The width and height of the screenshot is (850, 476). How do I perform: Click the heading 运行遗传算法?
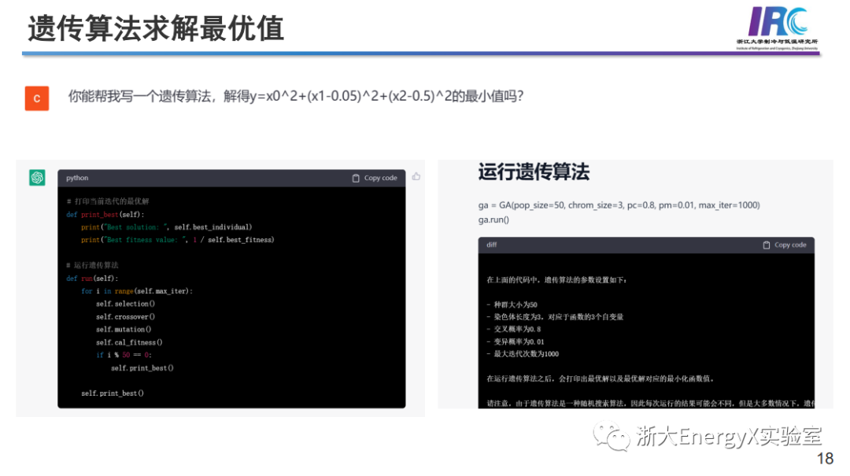tap(533, 172)
